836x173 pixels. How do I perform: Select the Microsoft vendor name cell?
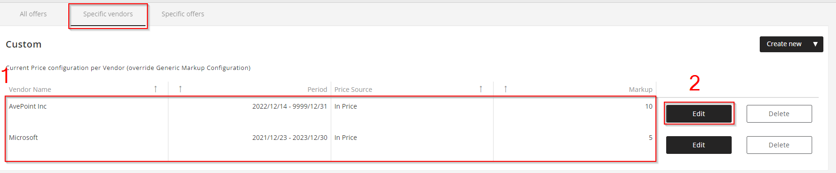click(23, 138)
